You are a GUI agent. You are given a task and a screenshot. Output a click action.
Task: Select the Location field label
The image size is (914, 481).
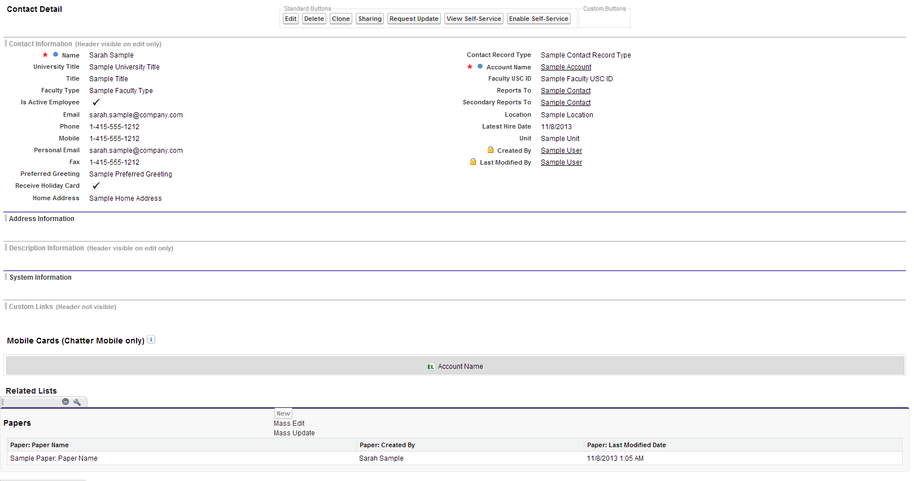(518, 114)
